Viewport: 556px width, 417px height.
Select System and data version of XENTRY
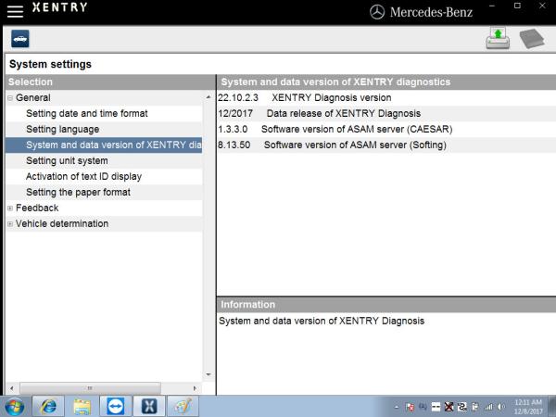tap(104, 145)
